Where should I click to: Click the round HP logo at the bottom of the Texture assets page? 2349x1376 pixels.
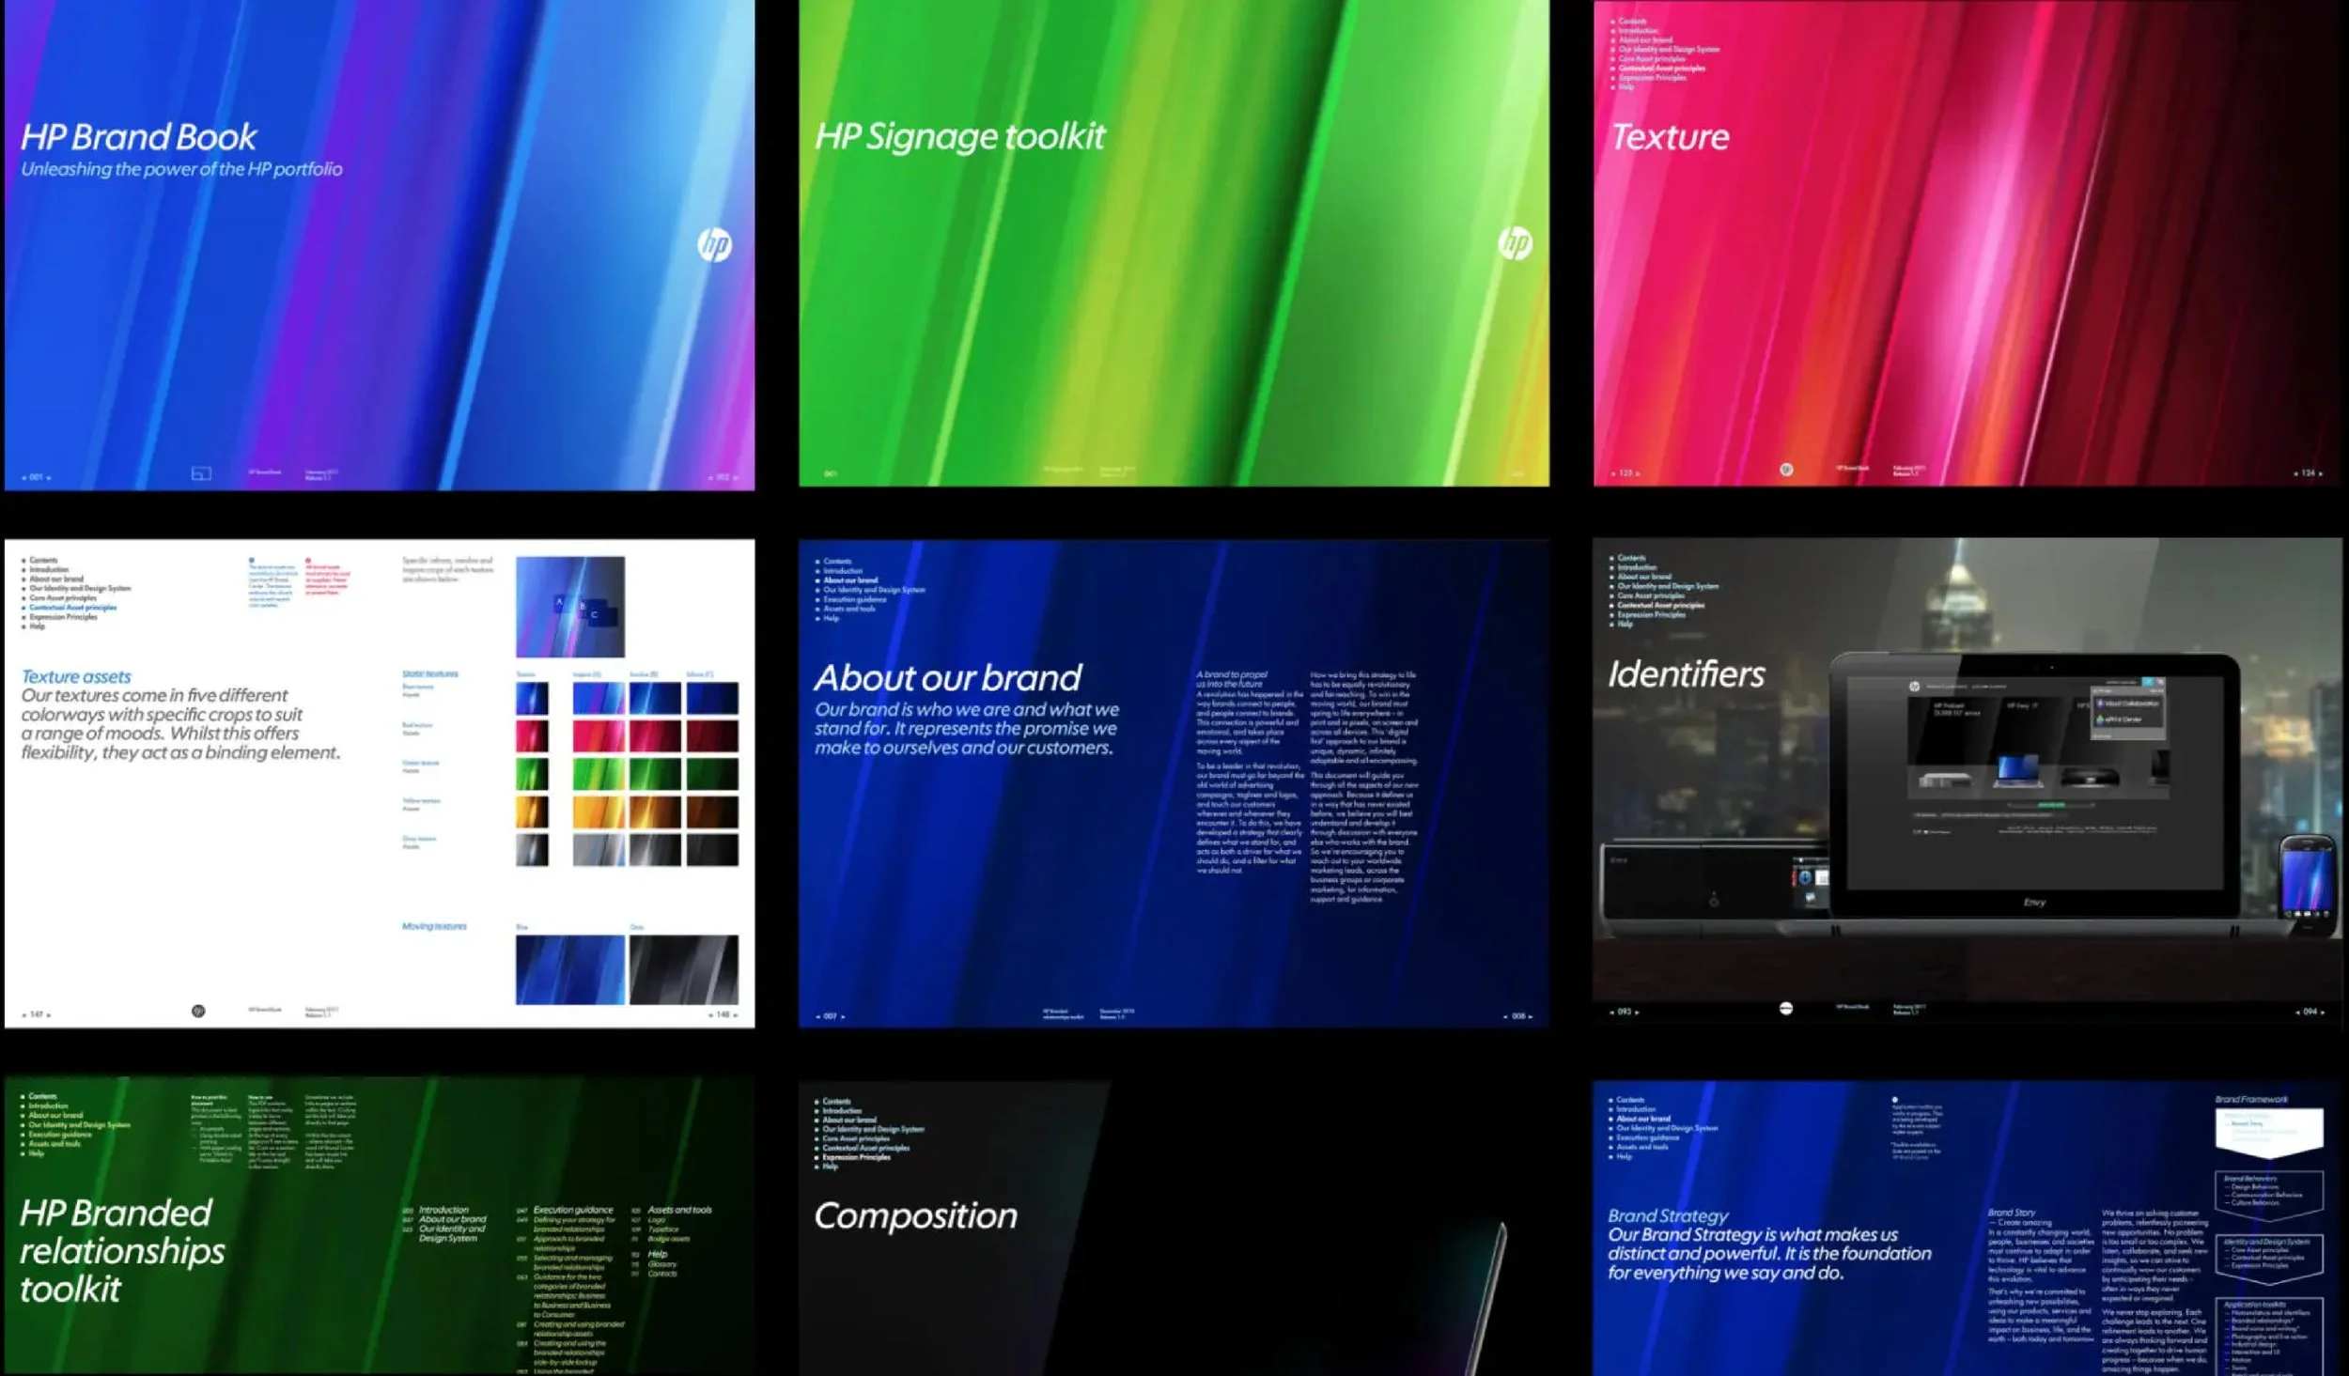coord(198,1012)
